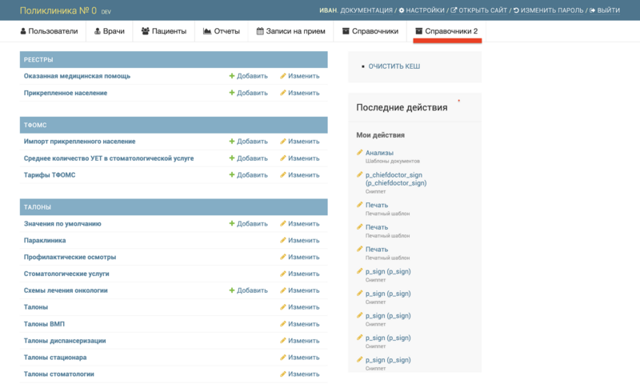Click the Поликлиника № 0 title
The image size is (640, 384).
(x=58, y=10)
